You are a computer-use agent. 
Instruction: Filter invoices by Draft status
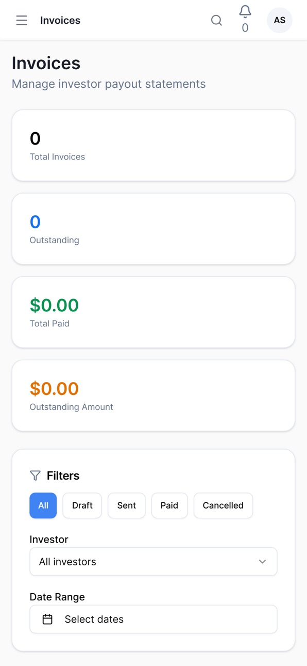click(82, 505)
